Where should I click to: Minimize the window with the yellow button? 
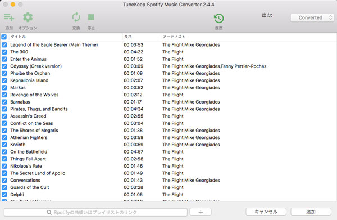(13, 5)
